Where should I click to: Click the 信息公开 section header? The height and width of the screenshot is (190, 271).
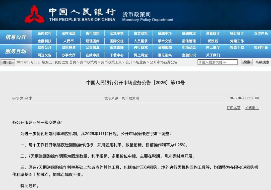pyautogui.click(x=16, y=37)
